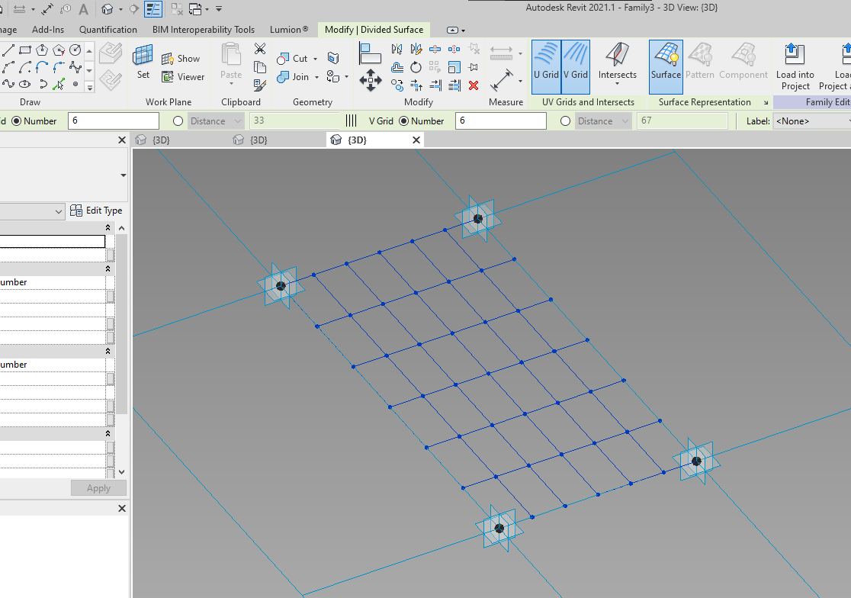Enable the Pin tool in Modify panel

tap(474, 67)
